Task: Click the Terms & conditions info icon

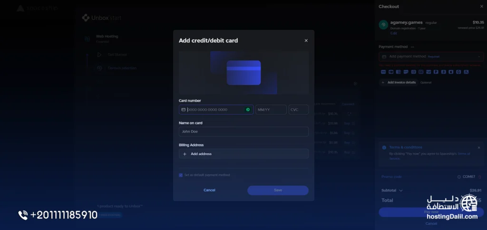Action: coord(384,147)
